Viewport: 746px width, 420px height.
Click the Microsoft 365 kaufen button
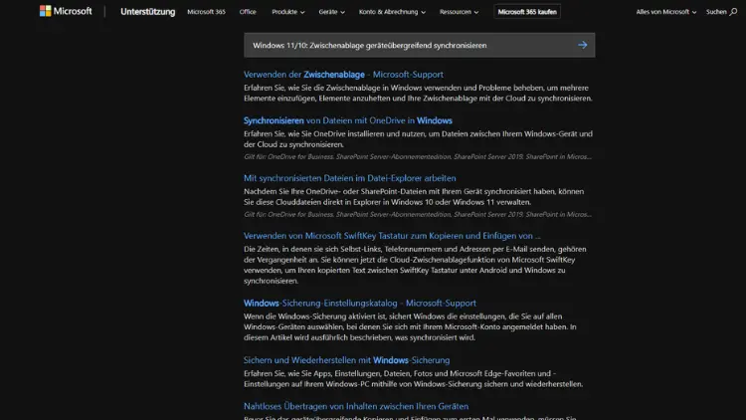[x=527, y=11]
